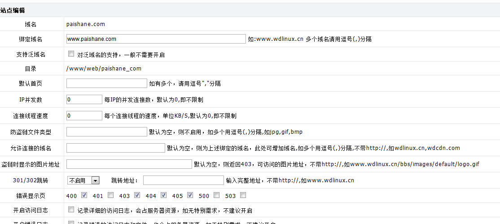This screenshot has width=500, height=224.
Task: Click the 站点编辑 section header
Action: pyautogui.click(x=13, y=10)
